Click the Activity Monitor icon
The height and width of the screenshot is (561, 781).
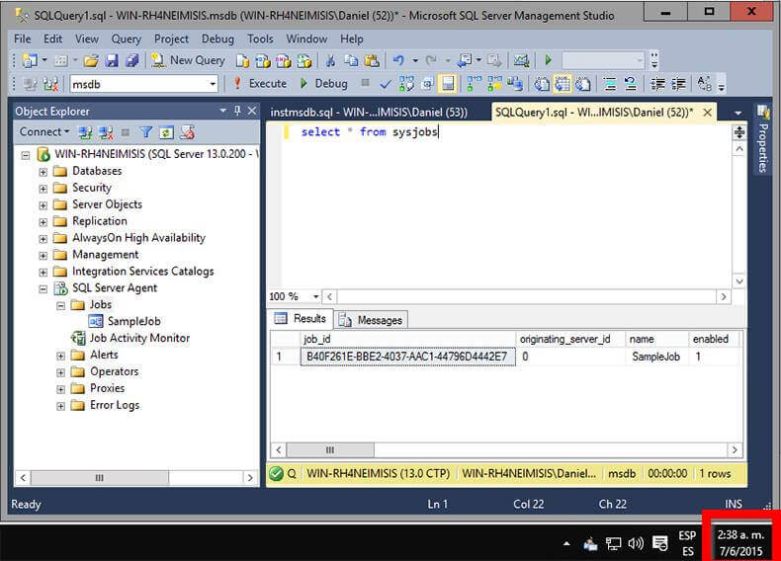tap(521, 60)
